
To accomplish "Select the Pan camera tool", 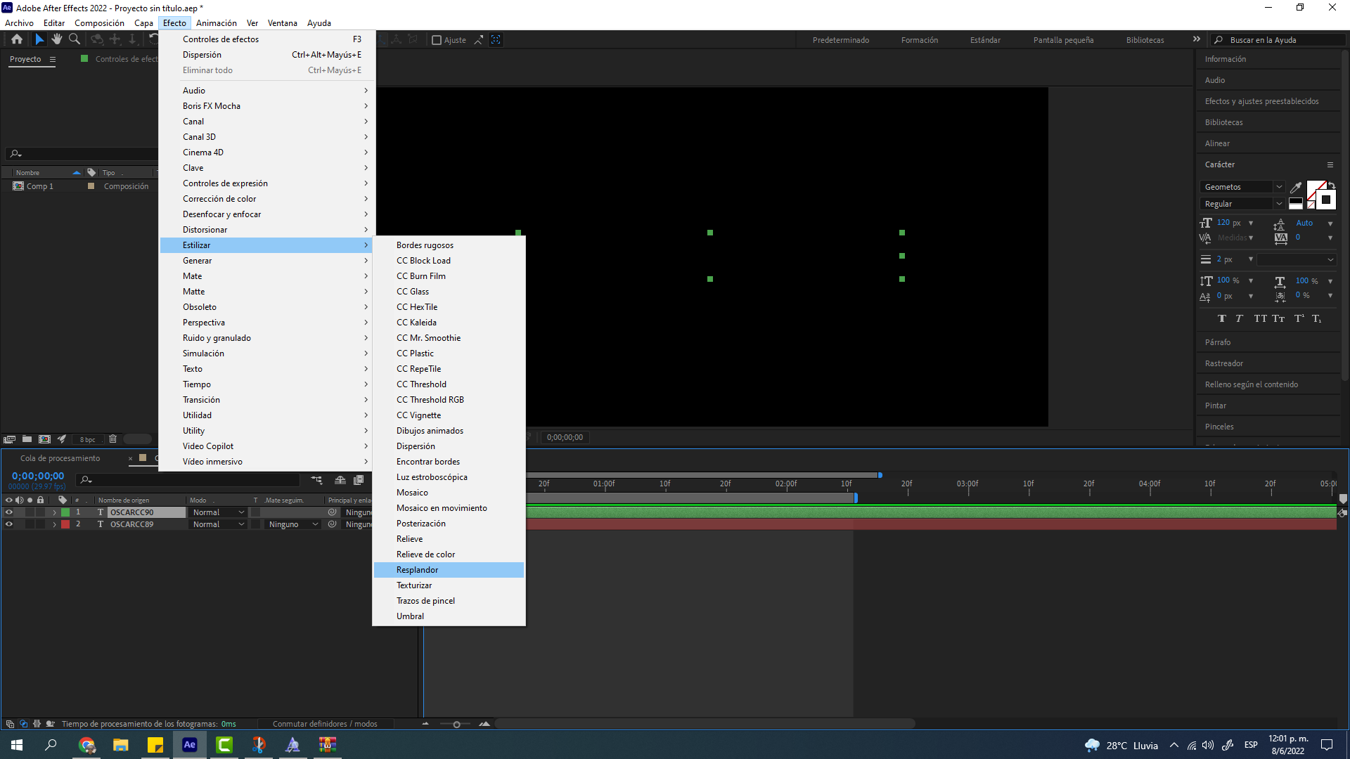I will click(x=115, y=39).
